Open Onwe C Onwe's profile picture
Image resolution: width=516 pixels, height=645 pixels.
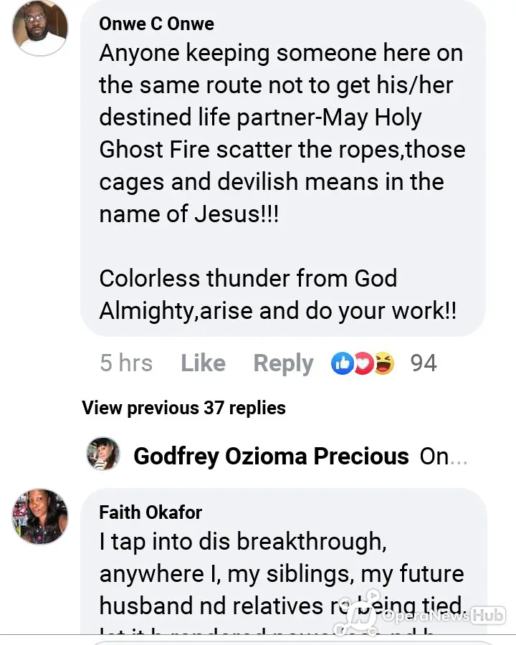[x=40, y=28]
